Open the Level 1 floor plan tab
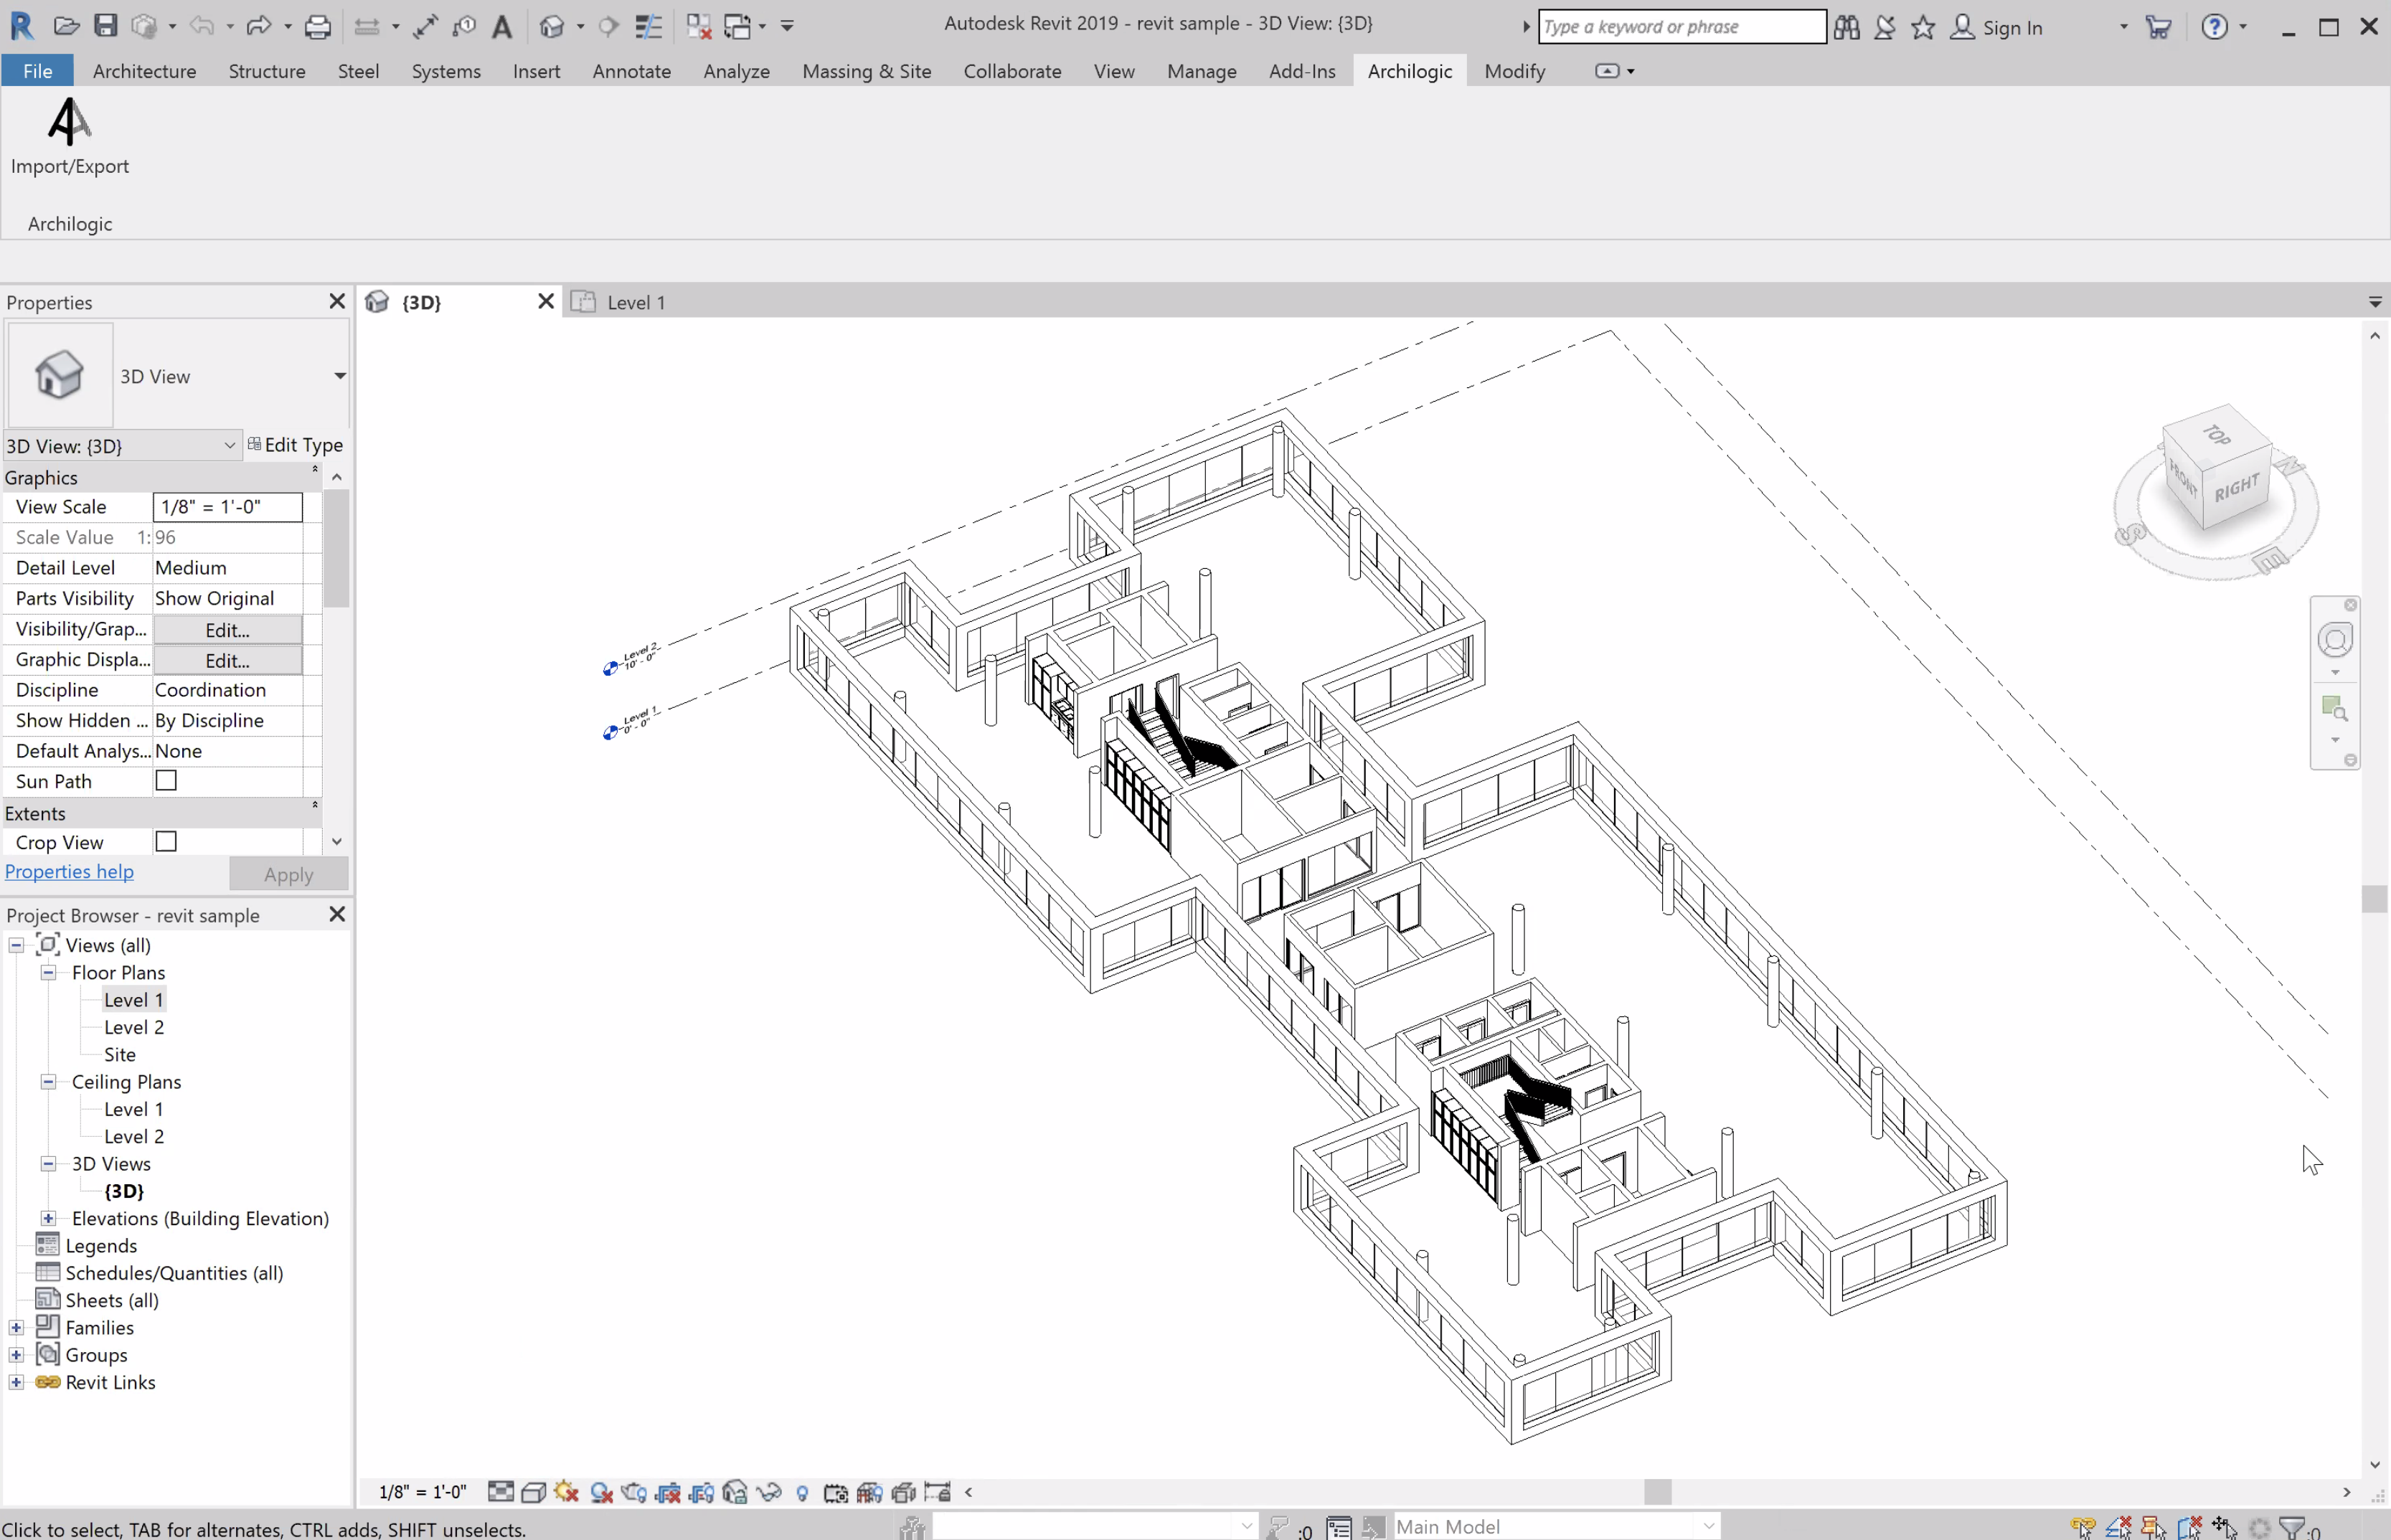Viewport: 2391px width, 1540px height. pyautogui.click(x=637, y=301)
